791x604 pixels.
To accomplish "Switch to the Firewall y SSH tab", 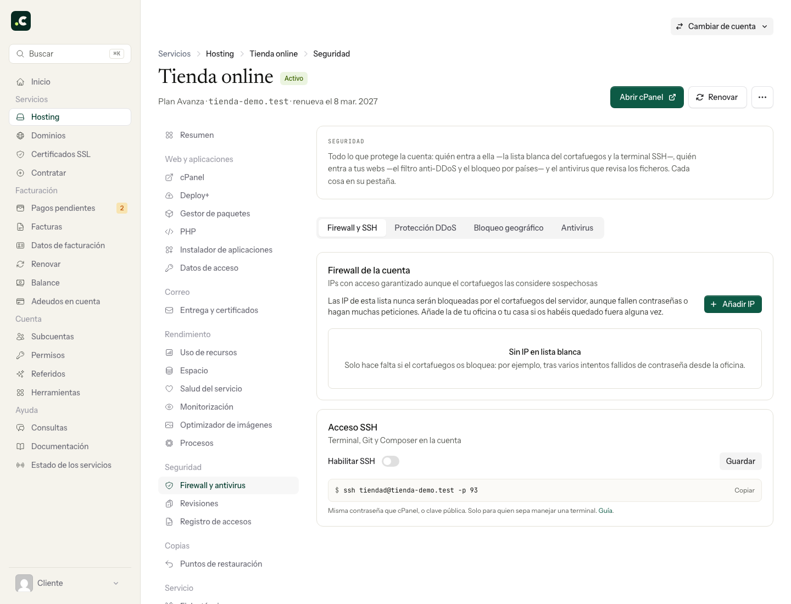I will click(x=352, y=228).
